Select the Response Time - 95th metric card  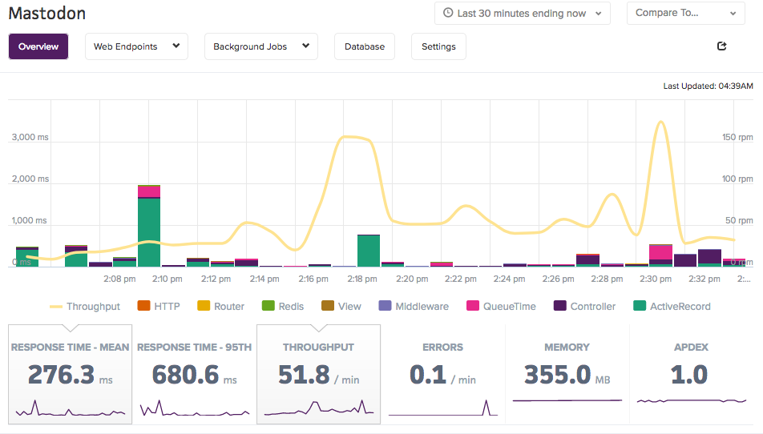point(194,374)
